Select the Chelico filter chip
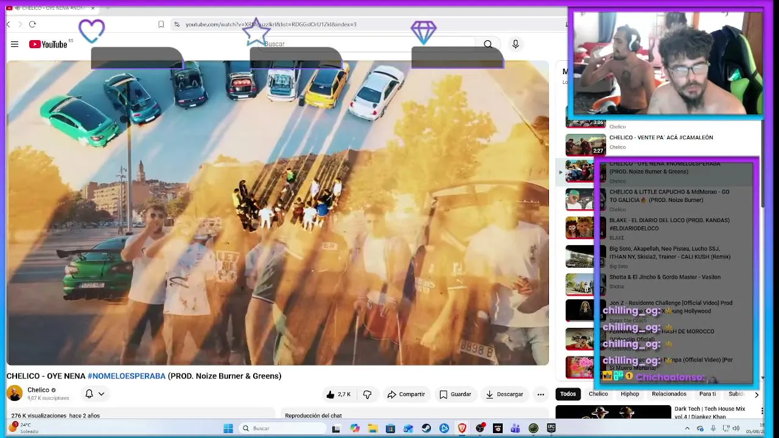 pos(598,394)
